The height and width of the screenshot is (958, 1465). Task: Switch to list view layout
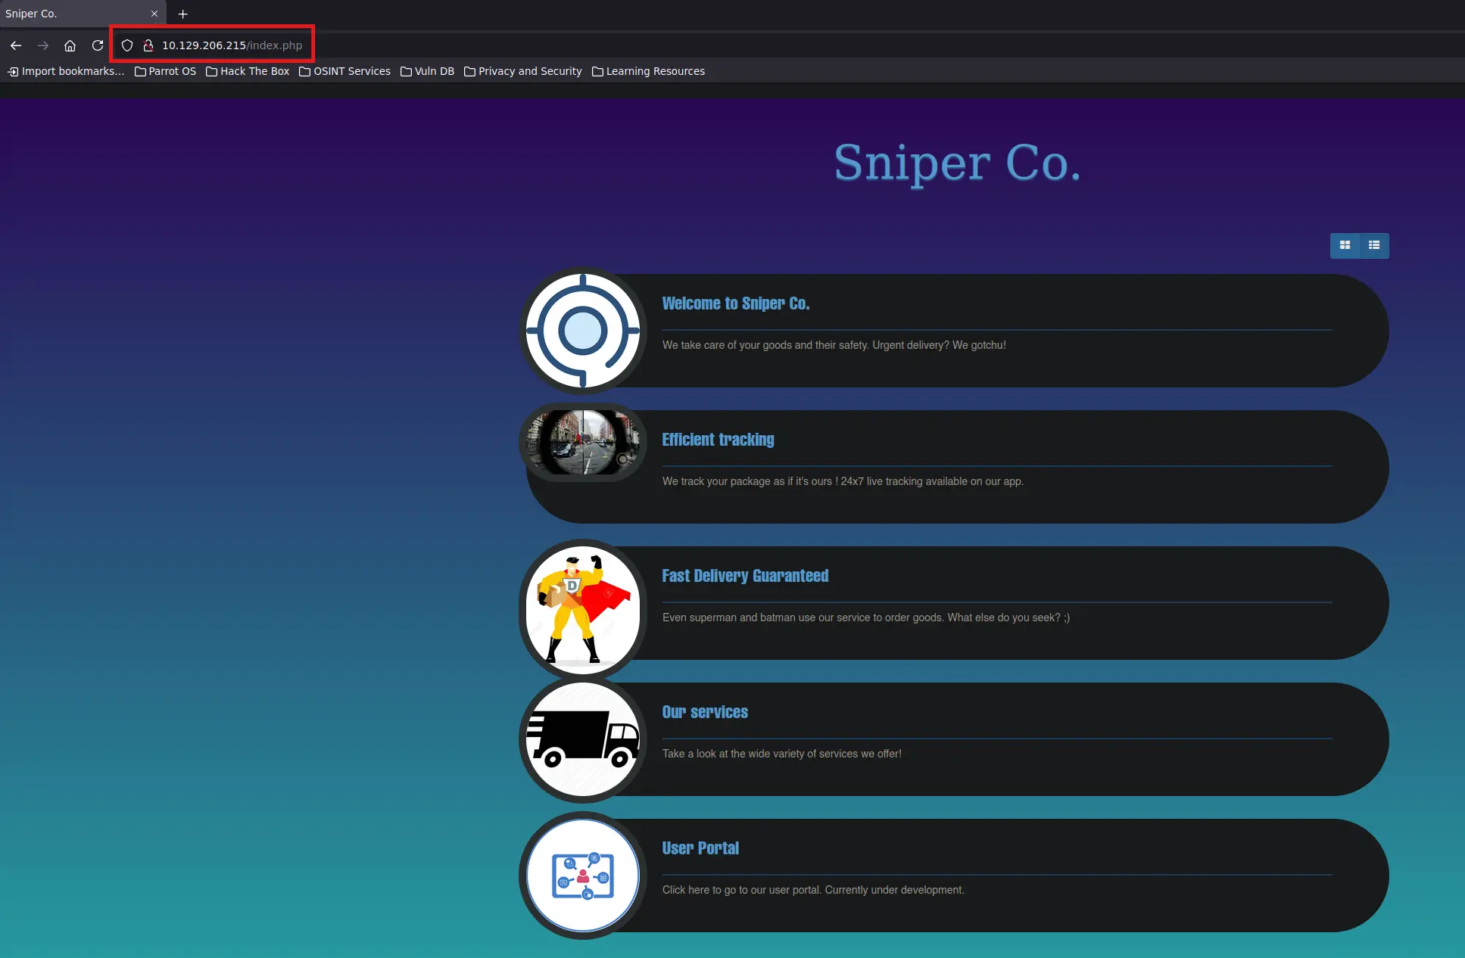coord(1374,245)
